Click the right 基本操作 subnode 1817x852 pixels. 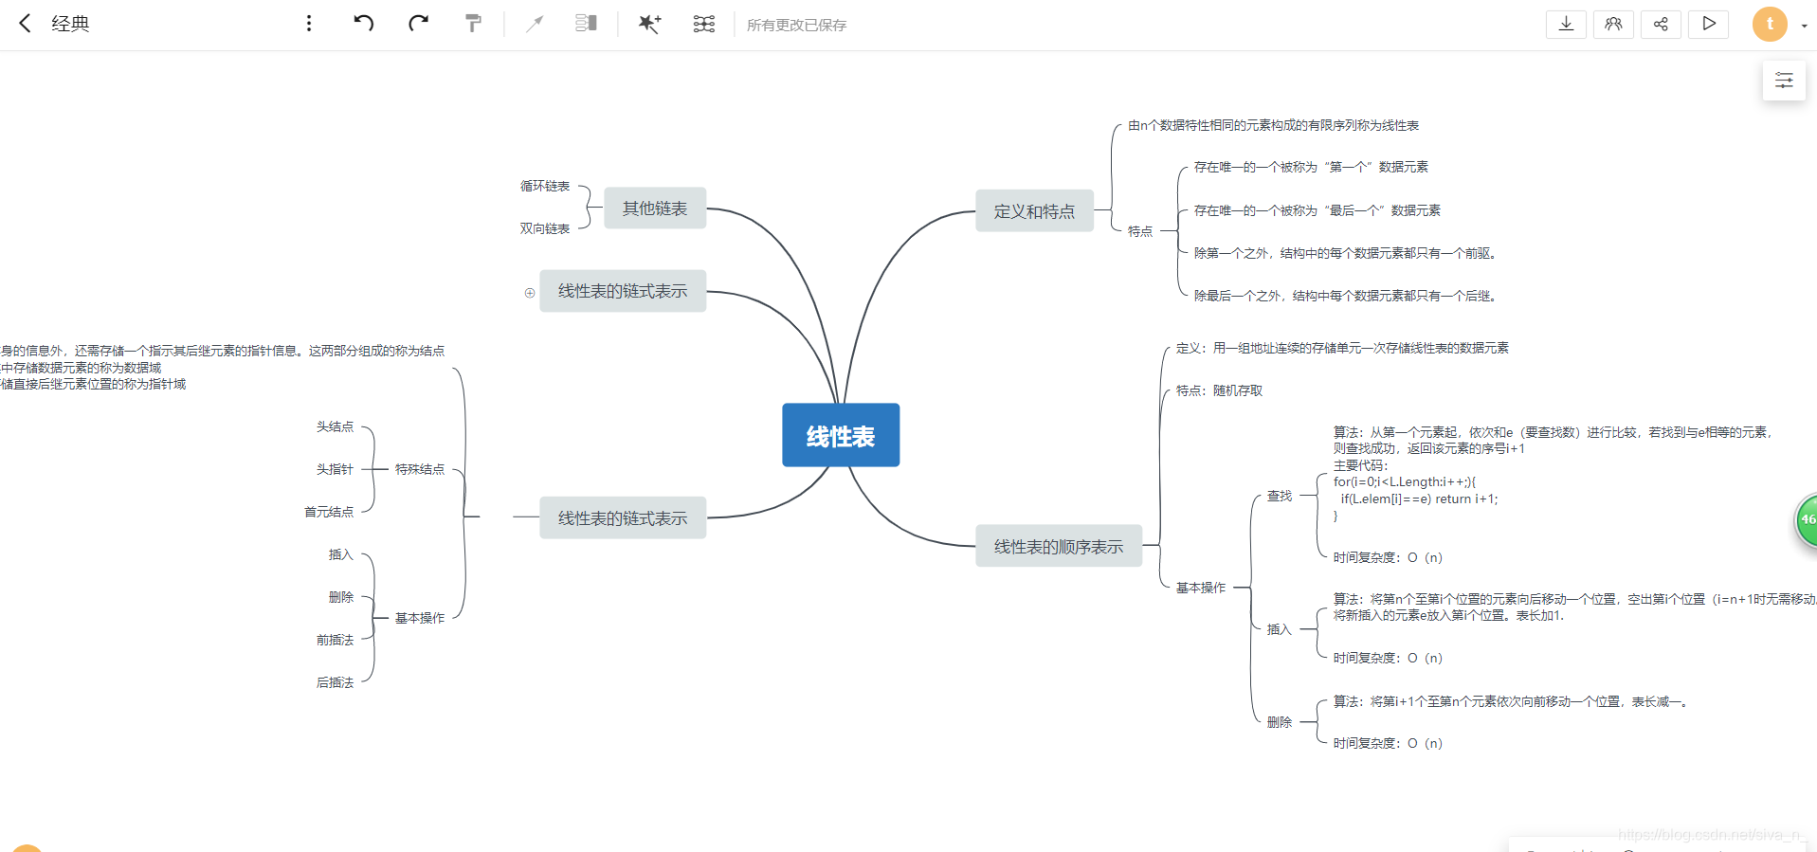pyautogui.click(x=1201, y=588)
